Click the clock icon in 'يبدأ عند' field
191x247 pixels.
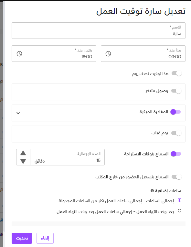click(x=108, y=54)
